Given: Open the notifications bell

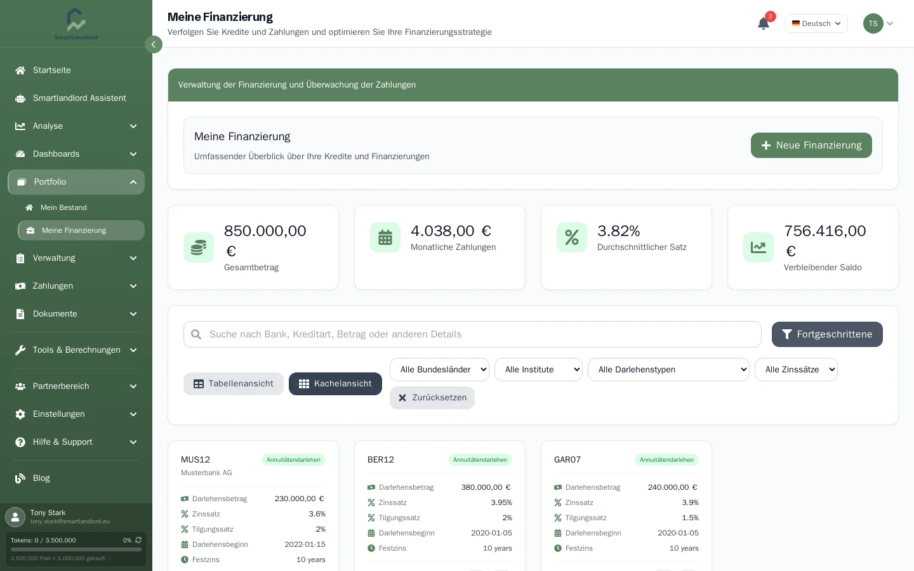Looking at the screenshot, I should click(764, 23).
